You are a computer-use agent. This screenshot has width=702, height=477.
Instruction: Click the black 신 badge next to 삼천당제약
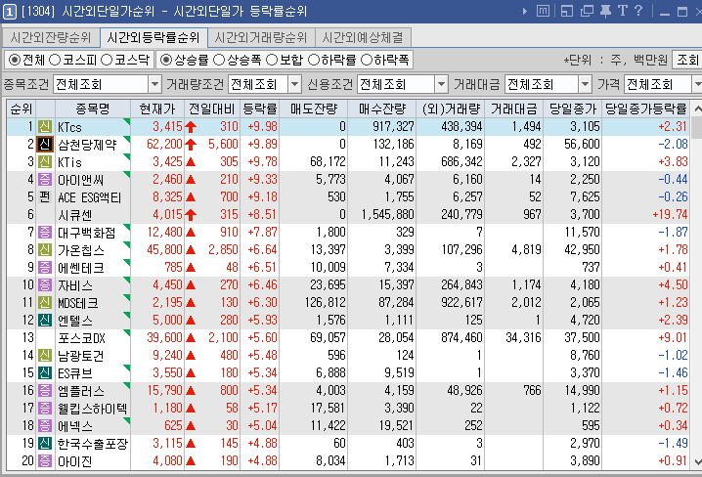pyautogui.click(x=44, y=144)
